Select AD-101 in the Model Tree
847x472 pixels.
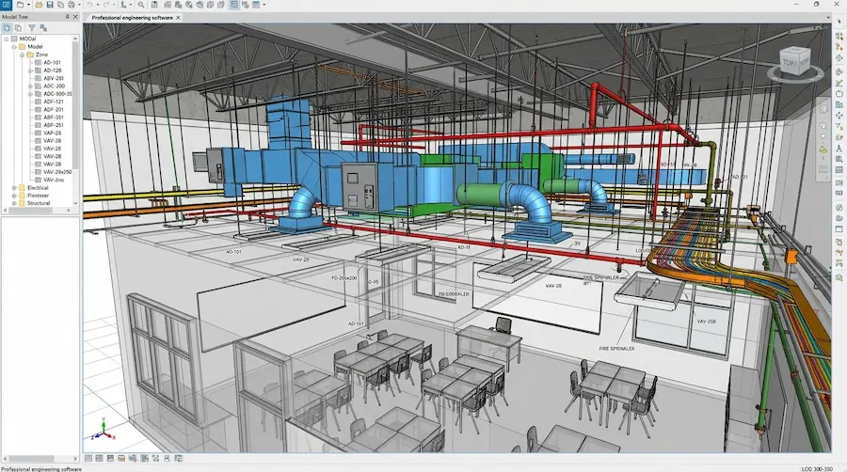pos(53,63)
